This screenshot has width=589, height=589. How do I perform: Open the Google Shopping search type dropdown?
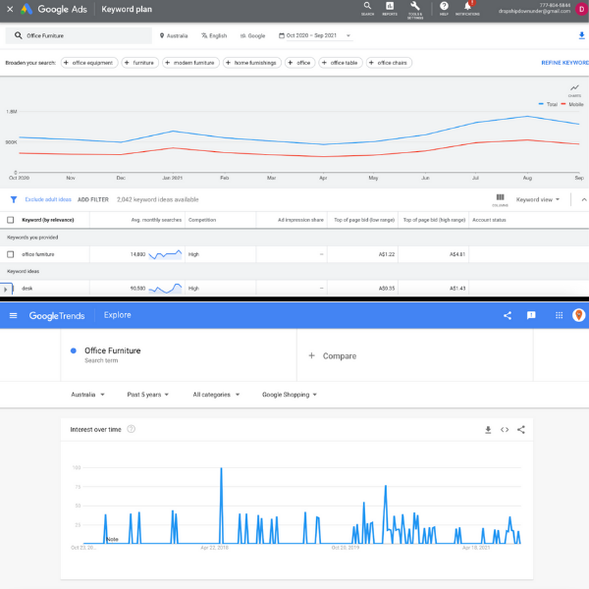pos(287,395)
